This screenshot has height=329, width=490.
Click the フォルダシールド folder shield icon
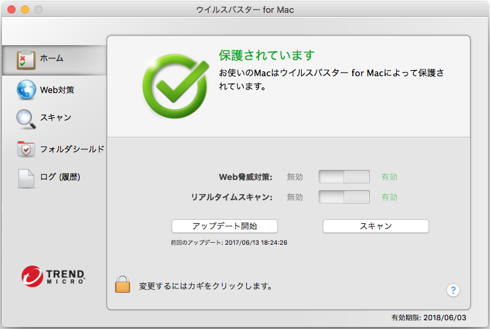coord(26,149)
